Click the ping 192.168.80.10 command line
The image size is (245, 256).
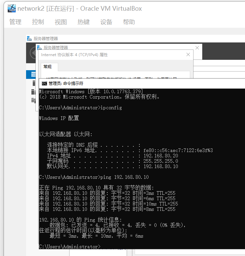coord(94,177)
